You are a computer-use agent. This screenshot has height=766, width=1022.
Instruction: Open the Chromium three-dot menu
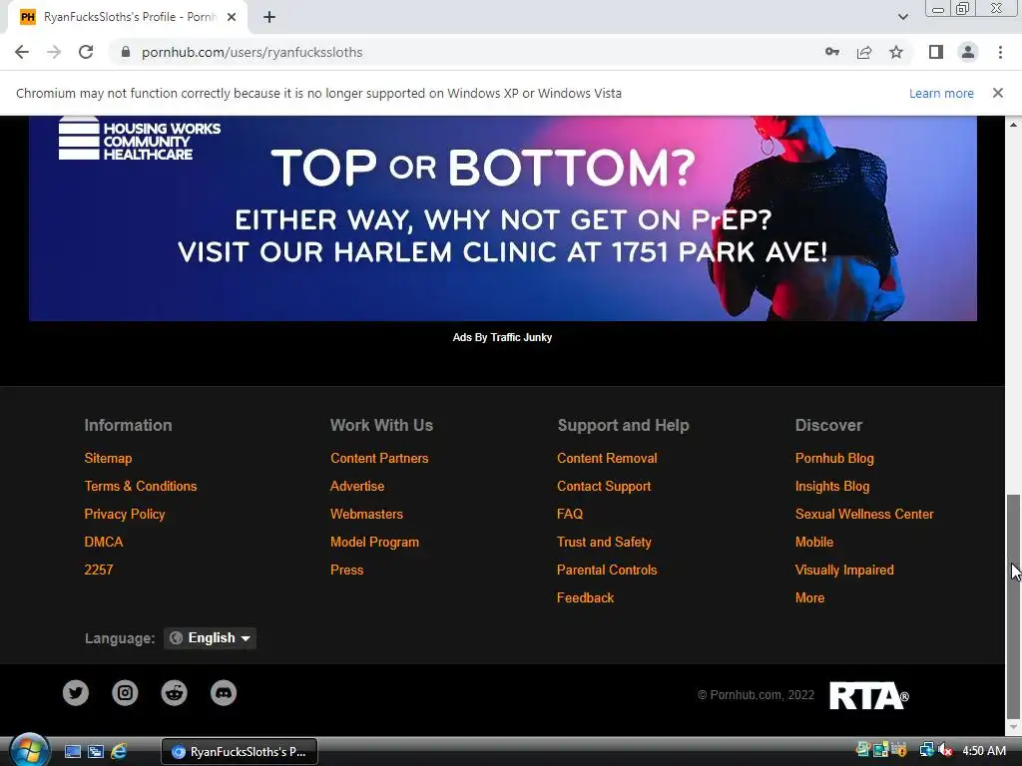[1000, 52]
